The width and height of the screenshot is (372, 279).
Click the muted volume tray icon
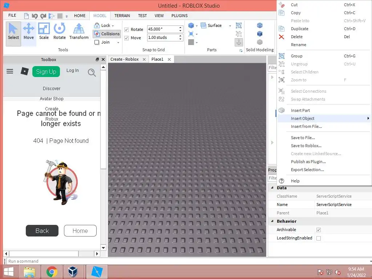pyautogui.click(x=338, y=272)
